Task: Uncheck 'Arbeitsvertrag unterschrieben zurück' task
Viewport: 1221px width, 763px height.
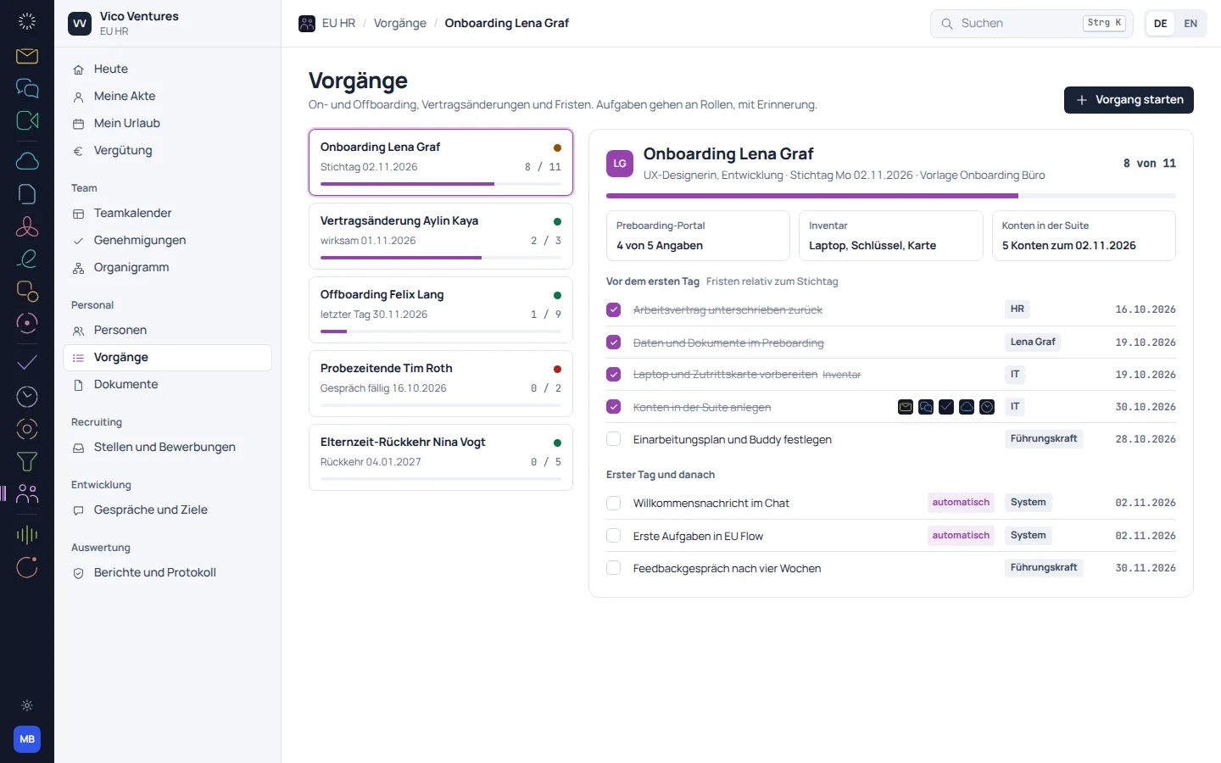Action: (x=614, y=310)
